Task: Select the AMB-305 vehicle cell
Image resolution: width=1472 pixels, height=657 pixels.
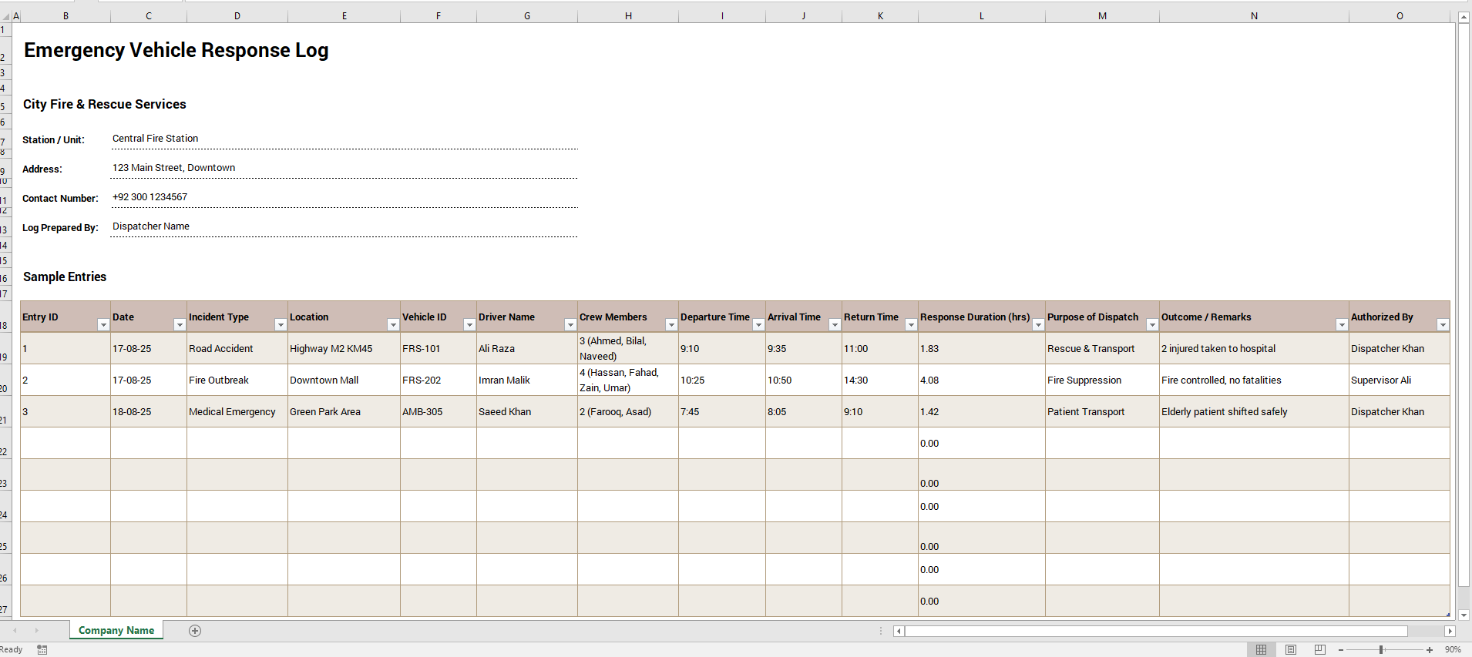Action: 439,412
